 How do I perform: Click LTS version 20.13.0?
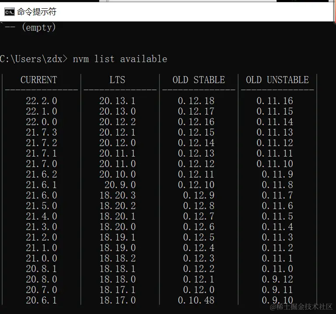click(x=118, y=112)
